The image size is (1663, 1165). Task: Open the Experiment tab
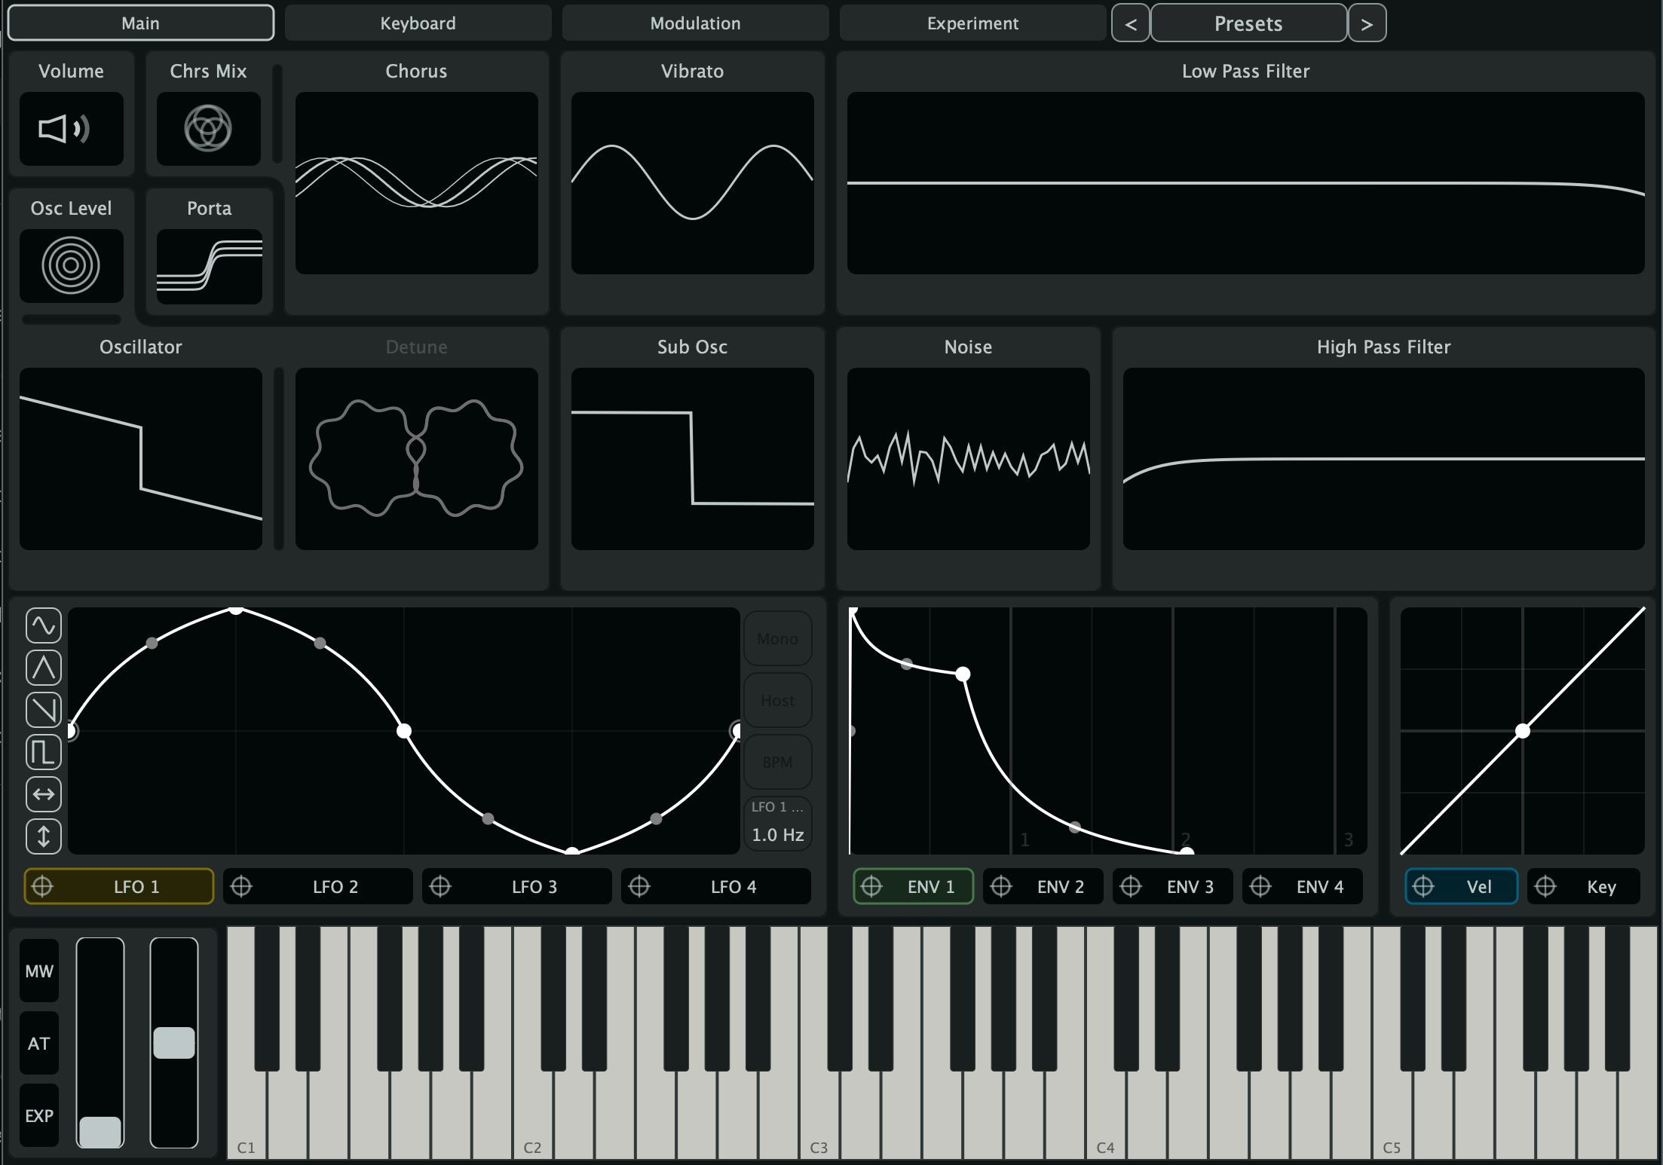click(972, 23)
